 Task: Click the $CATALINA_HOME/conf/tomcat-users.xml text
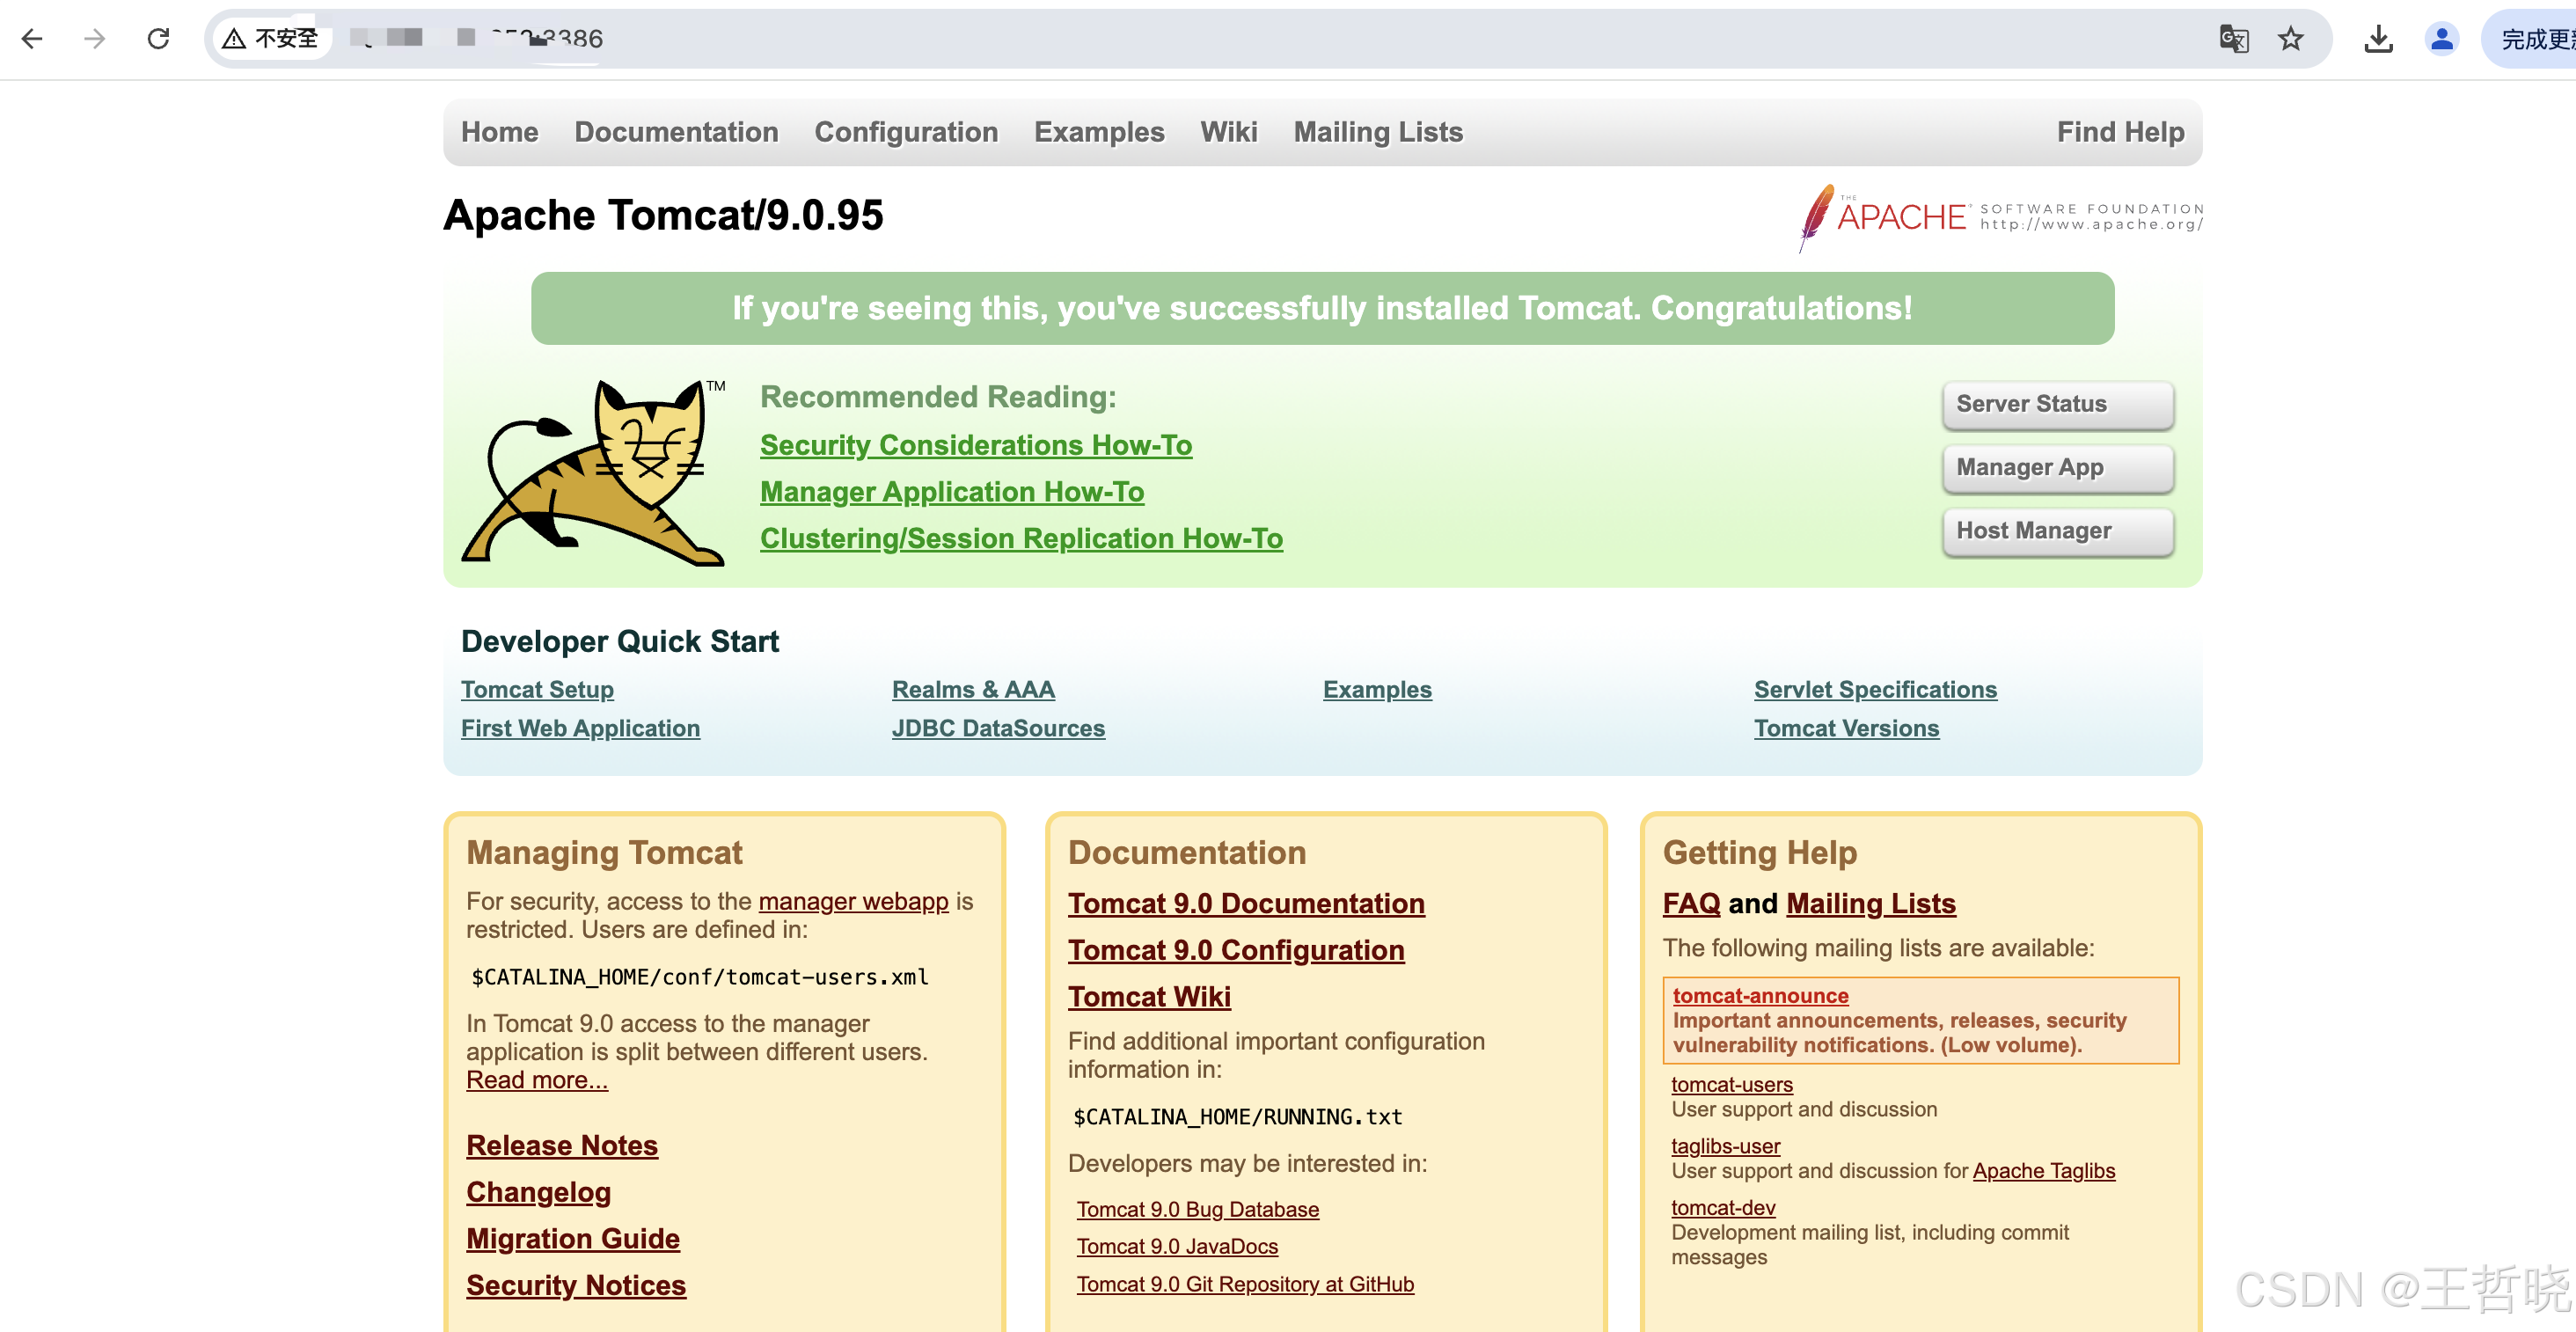pyautogui.click(x=700, y=978)
